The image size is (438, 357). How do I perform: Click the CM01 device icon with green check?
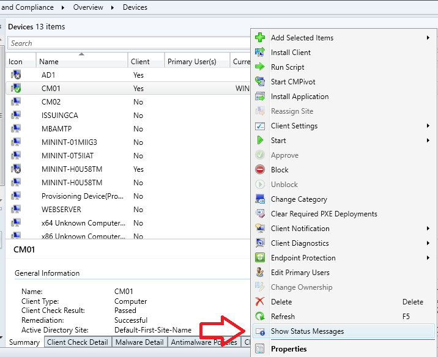tap(16, 88)
